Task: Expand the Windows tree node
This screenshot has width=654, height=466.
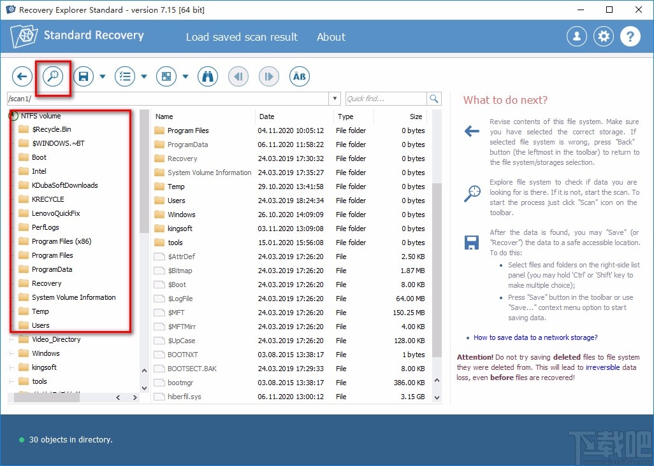Action: (x=12, y=353)
